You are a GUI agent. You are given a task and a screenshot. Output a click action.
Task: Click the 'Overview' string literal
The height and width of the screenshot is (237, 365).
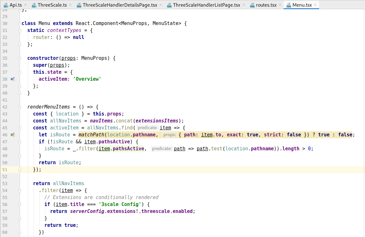coord(87,79)
